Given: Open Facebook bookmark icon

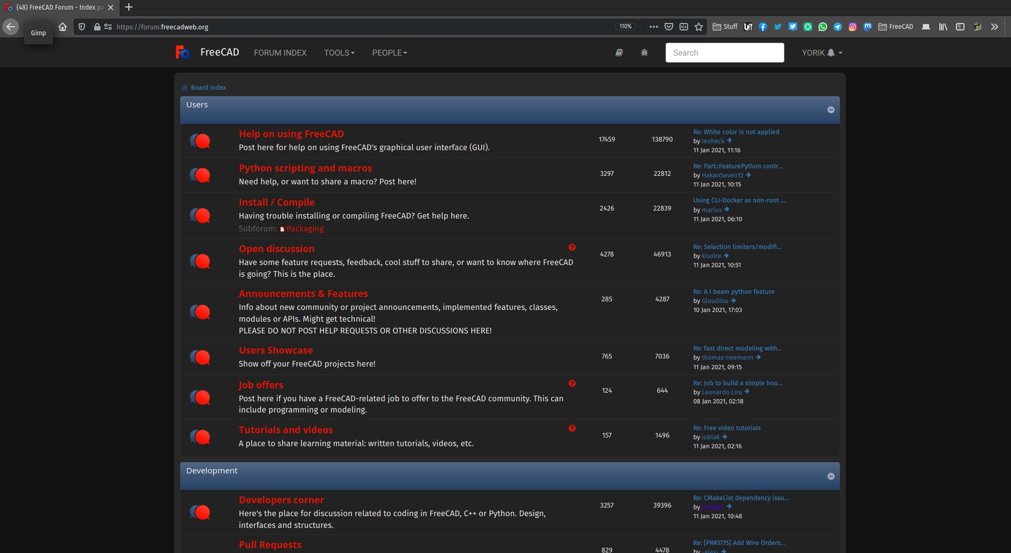Looking at the screenshot, I should coord(763,27).
